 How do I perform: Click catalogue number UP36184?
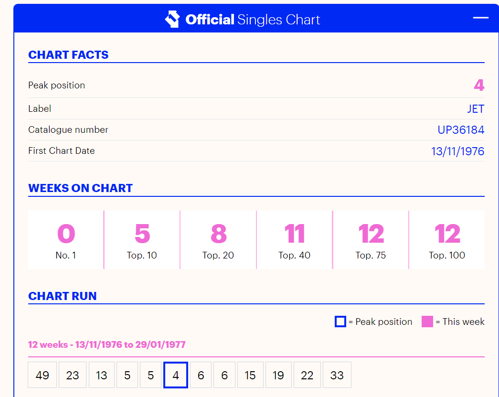pyautogui.click(x=460, y=130)
